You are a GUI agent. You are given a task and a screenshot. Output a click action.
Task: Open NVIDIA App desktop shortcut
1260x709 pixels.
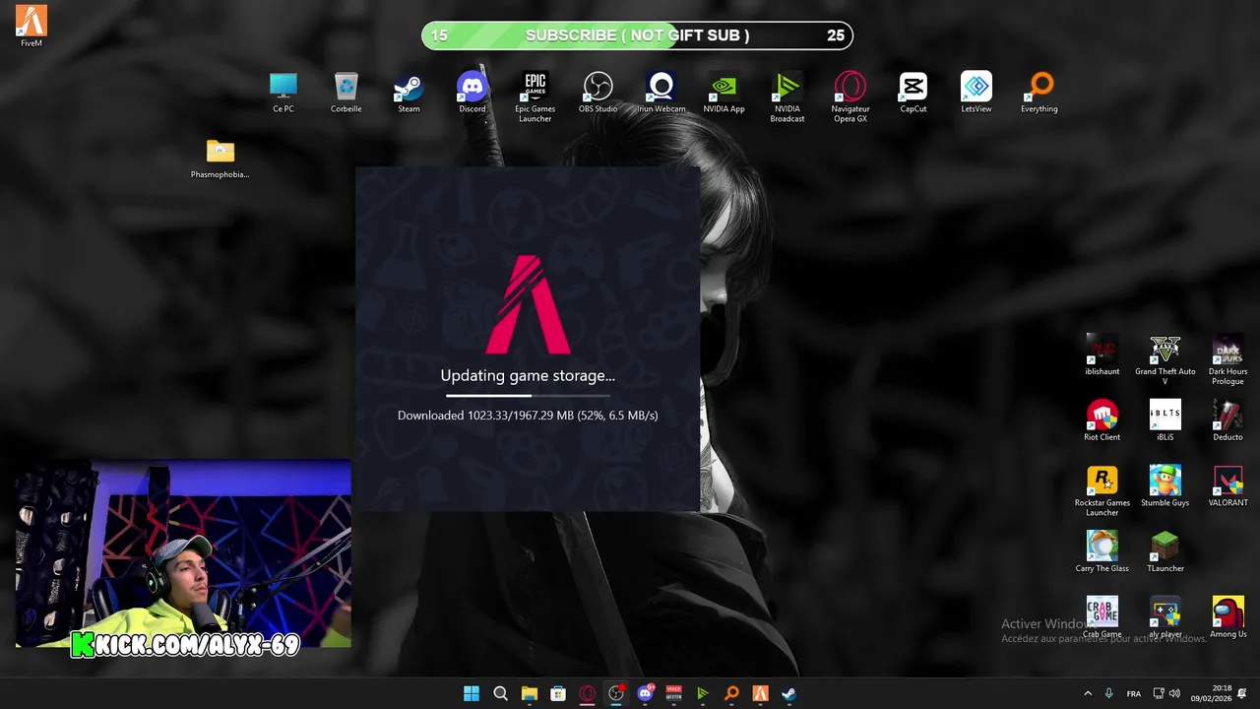(x=724, y=93)
